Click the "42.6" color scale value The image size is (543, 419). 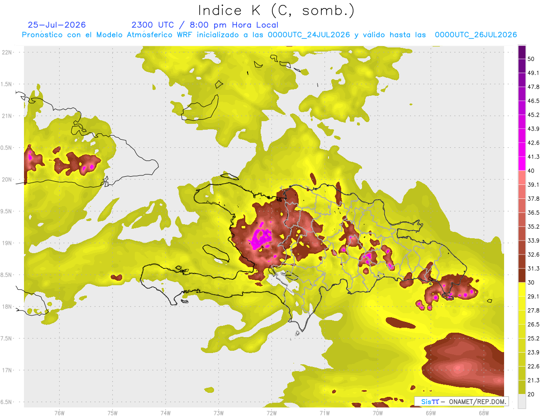(x=533, y=143)
